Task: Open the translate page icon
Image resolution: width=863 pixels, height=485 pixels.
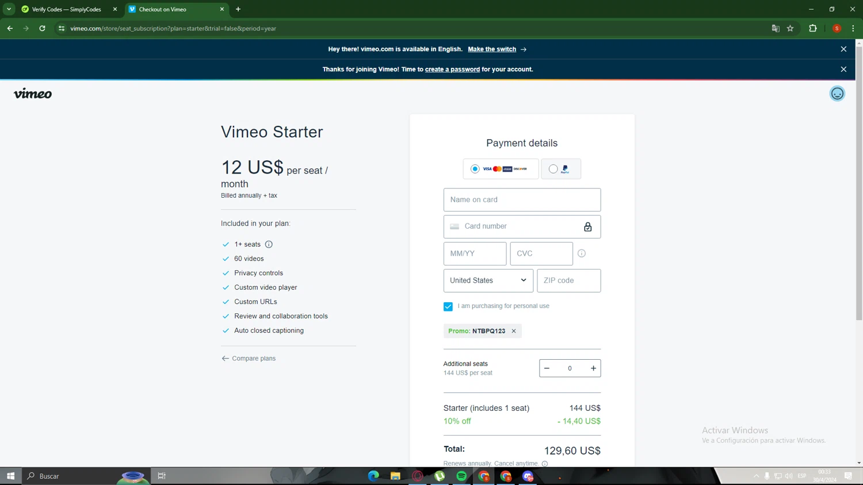Action: pos(775,28)
